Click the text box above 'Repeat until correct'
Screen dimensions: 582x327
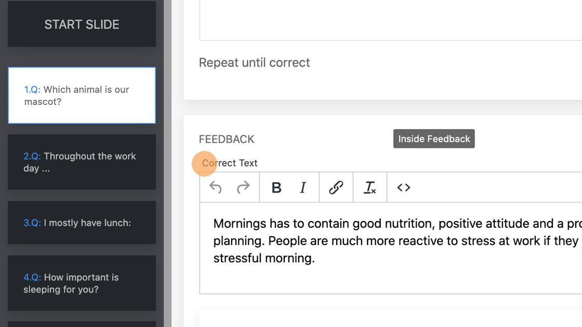(x=390, y=21)
